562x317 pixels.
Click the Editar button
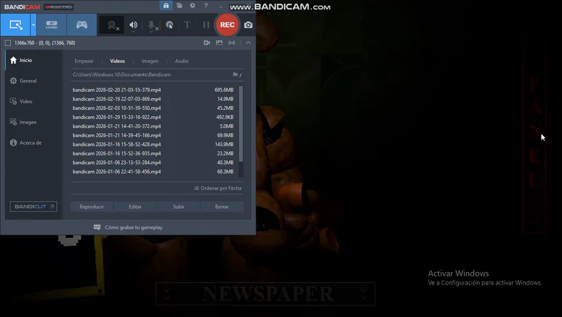click(x=135, y=207)
